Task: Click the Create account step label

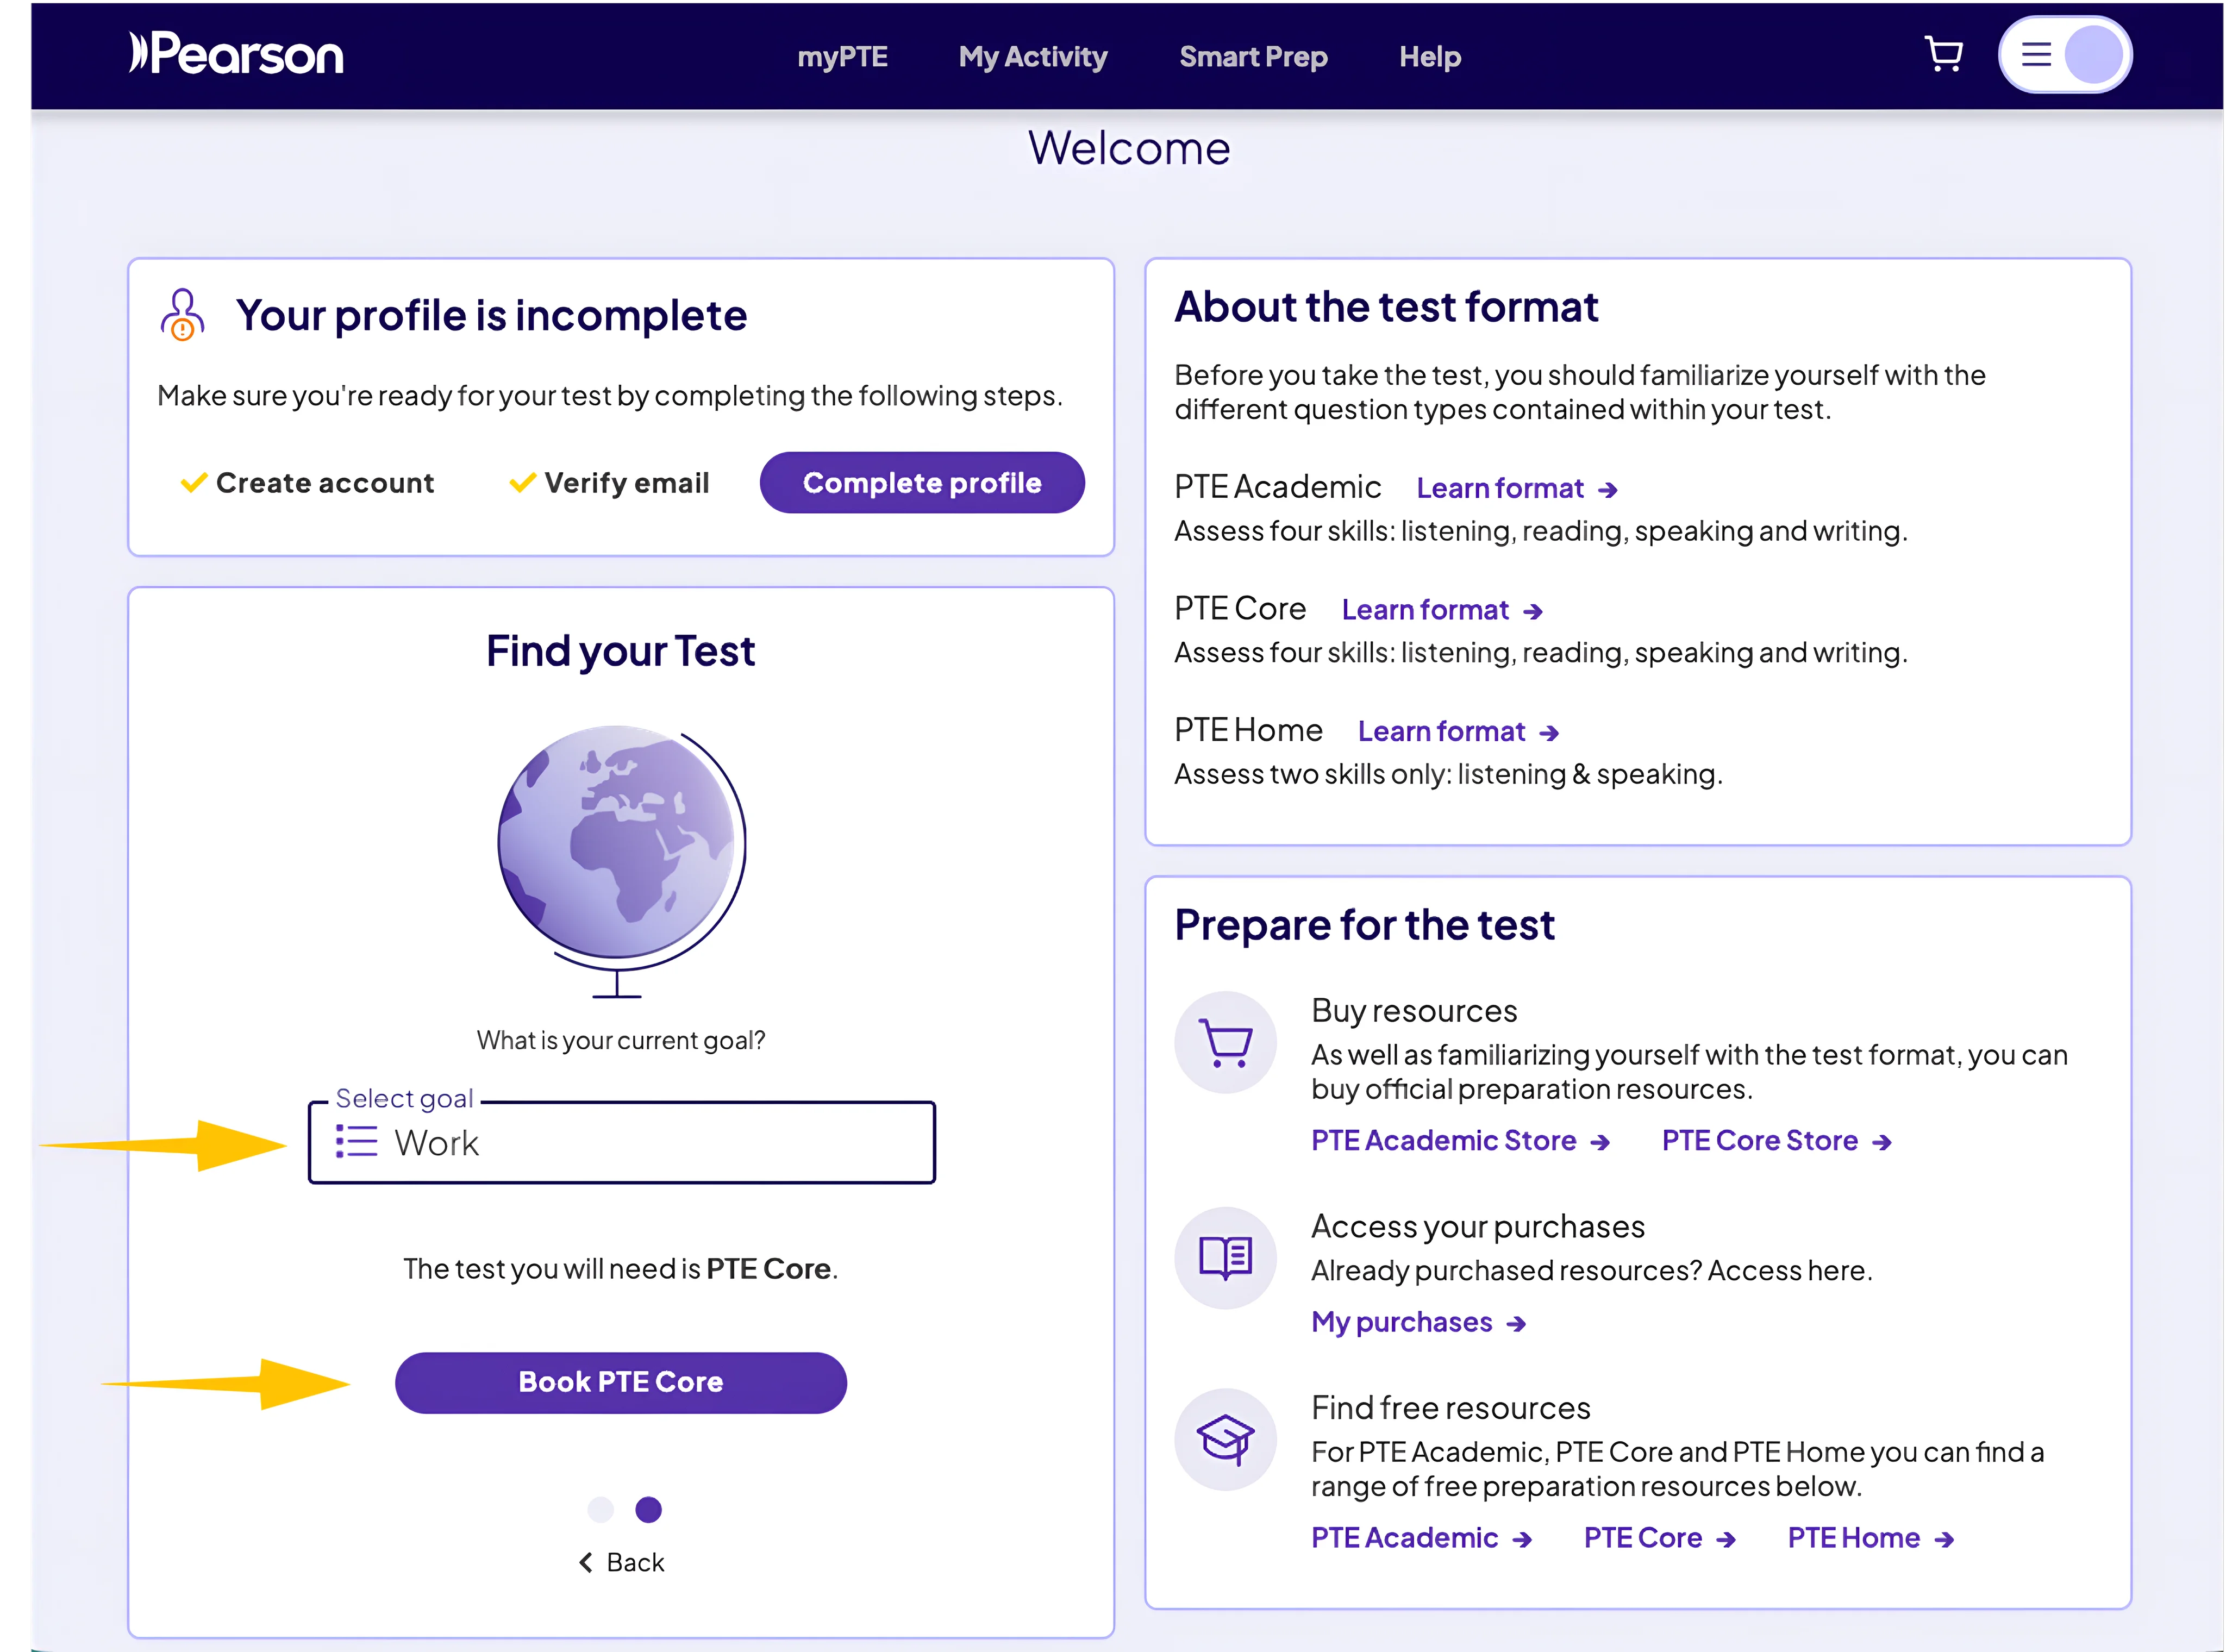Action: [x=325, y=483]
